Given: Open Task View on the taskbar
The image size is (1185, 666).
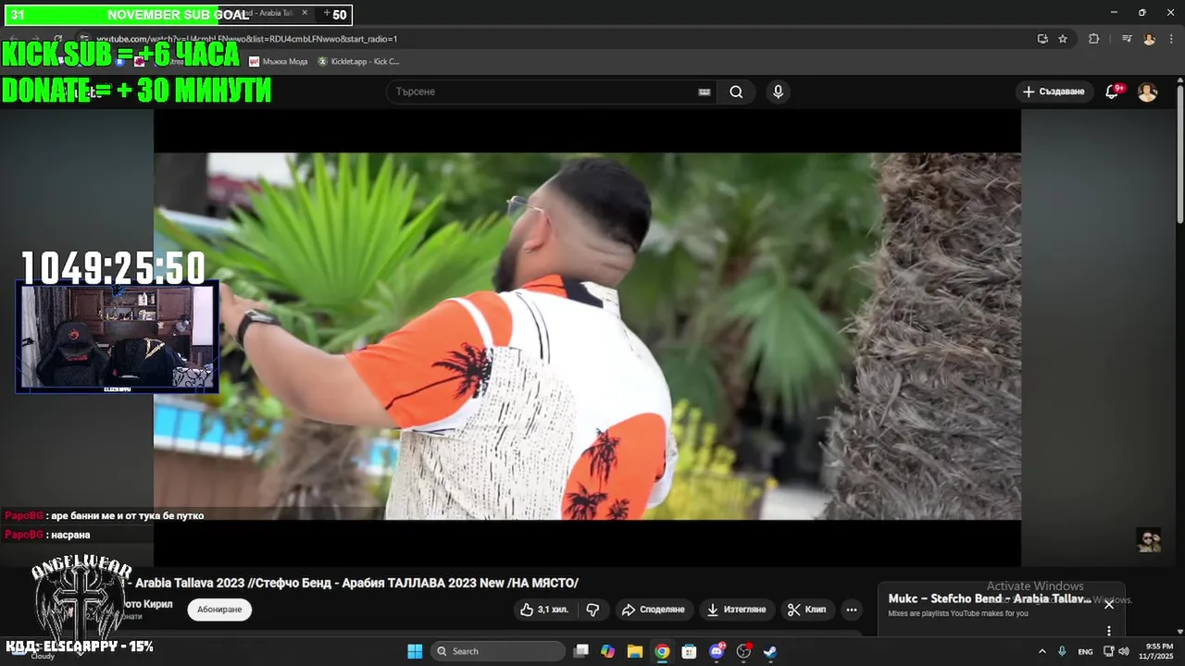Looking at the screenshot, I should (x=580, y=651).
